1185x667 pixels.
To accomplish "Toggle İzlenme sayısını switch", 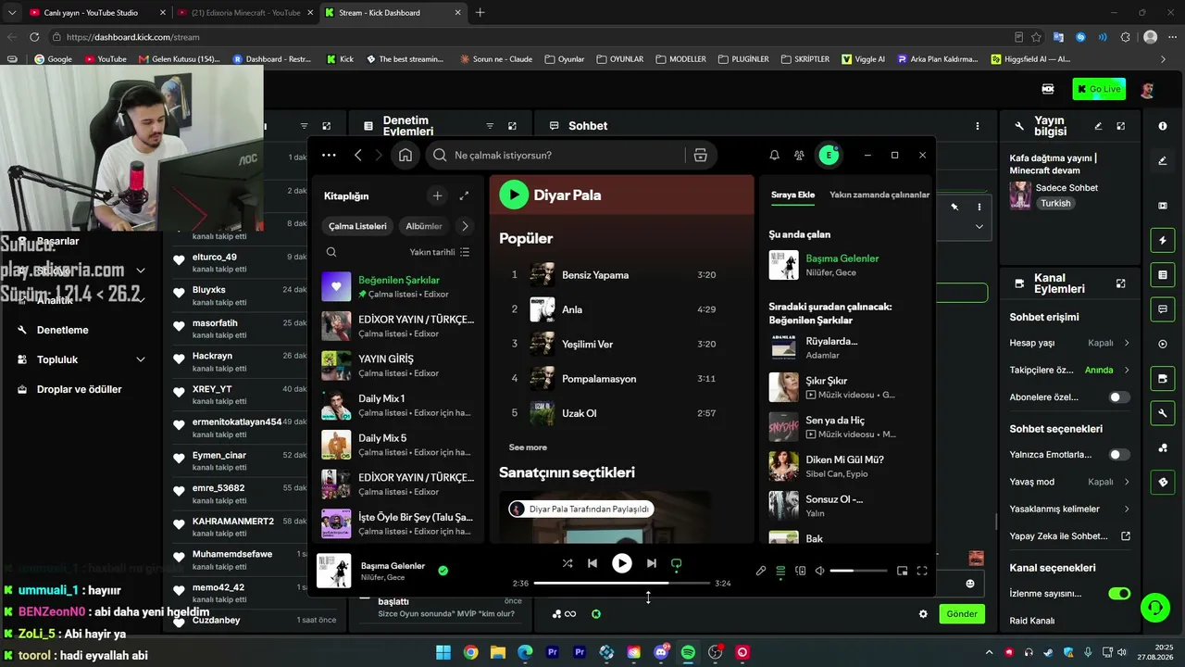I will pos(1119,593).
